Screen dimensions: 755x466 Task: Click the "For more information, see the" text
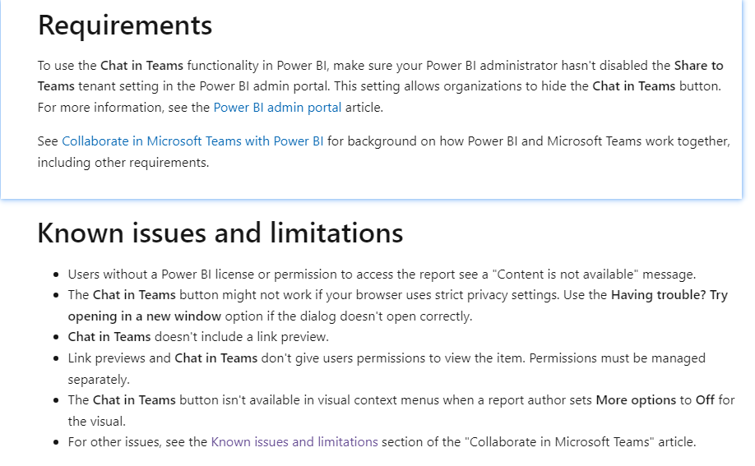click(123, 108)
